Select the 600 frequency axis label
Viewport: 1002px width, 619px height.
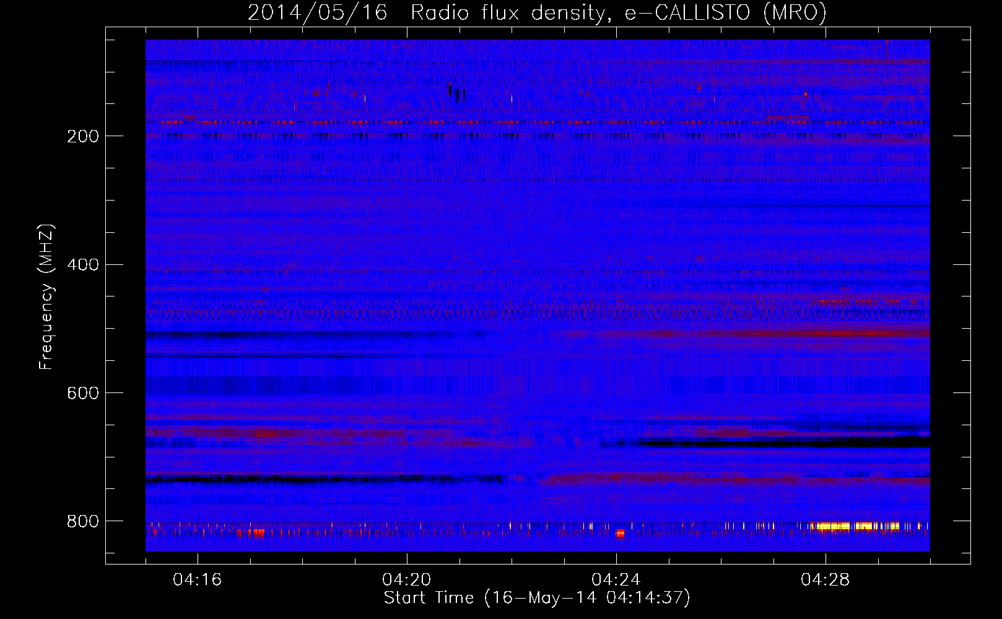[83, 394]
